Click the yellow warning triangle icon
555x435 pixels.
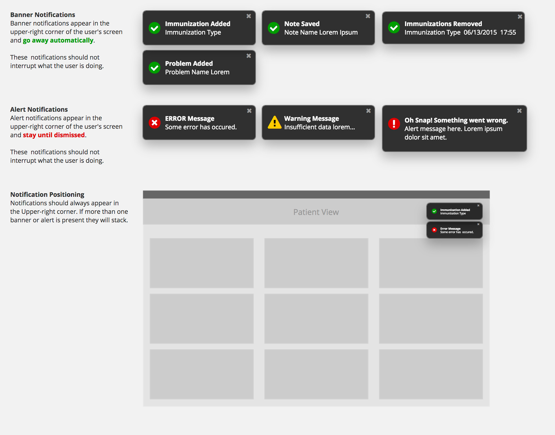[x=274, y=122]
